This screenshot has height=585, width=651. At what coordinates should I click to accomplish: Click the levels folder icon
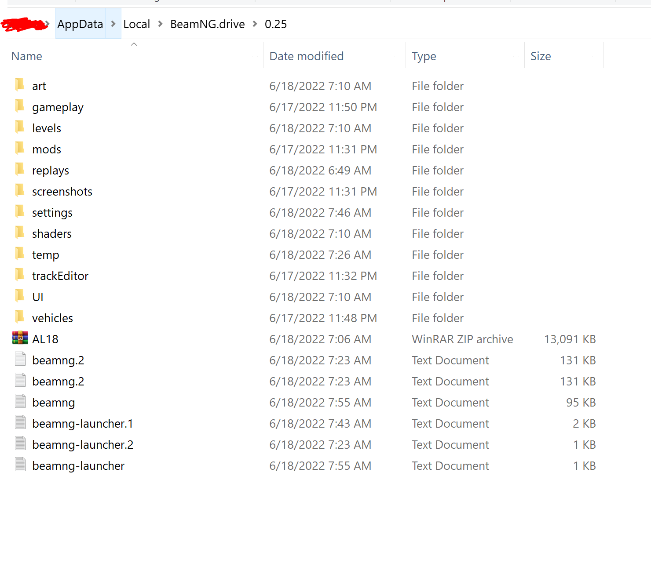click(x=20, y=127)
